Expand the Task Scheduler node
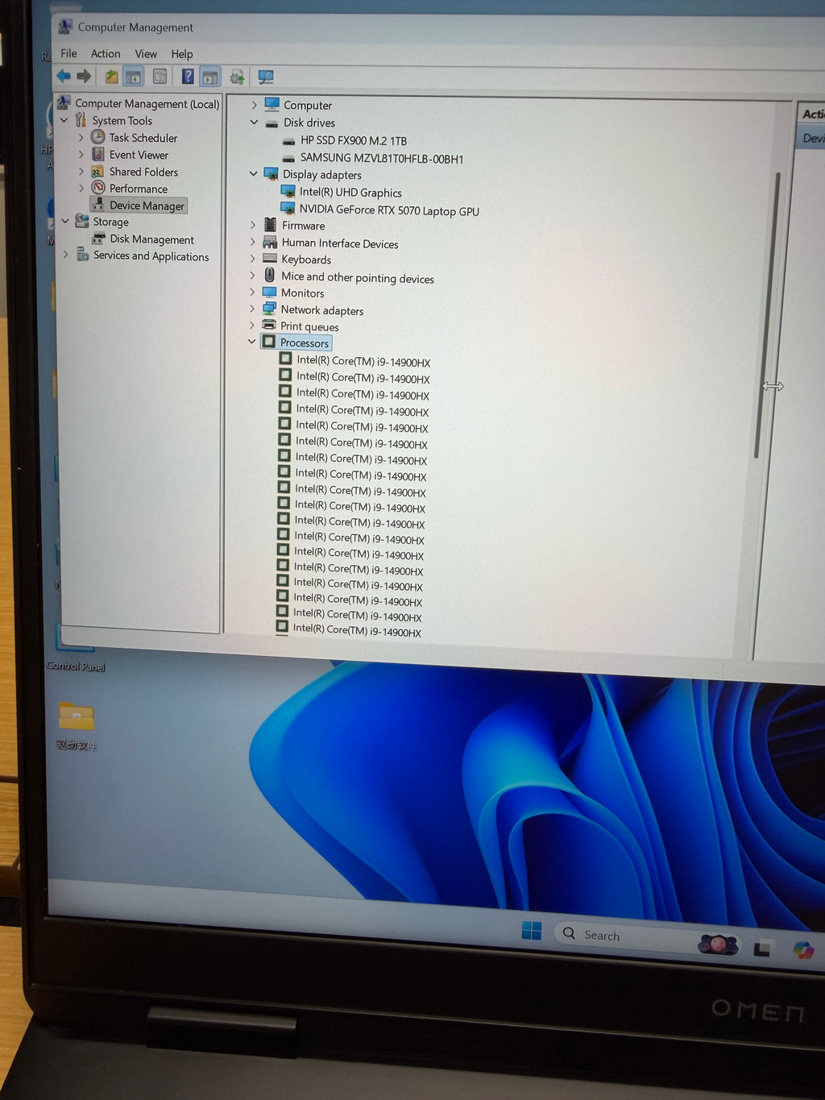Viewport: 825px width, 1100px height. pyautogui.click(x=81, y=138)
